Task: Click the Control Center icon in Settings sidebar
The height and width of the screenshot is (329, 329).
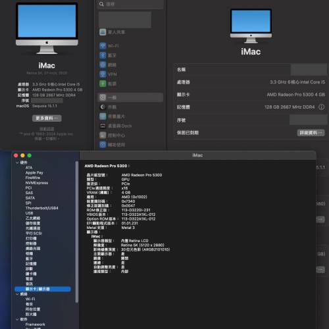Action: click(x=103, y=135)
